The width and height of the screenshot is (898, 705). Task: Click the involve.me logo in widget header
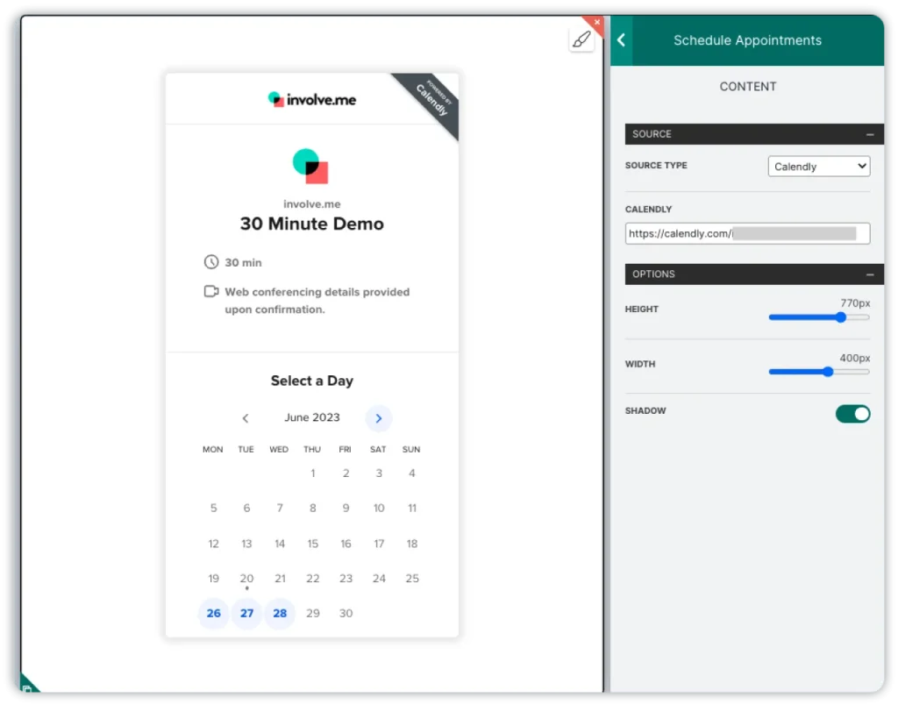click(x=312, y=100)
